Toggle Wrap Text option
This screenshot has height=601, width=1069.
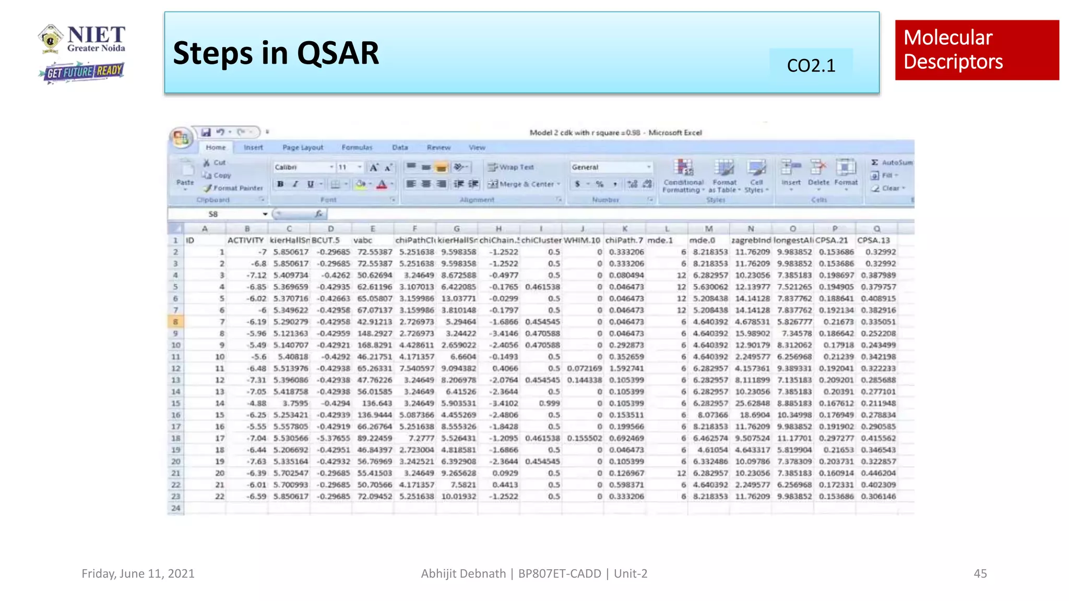pyautogui.click(x=510, y=167)
